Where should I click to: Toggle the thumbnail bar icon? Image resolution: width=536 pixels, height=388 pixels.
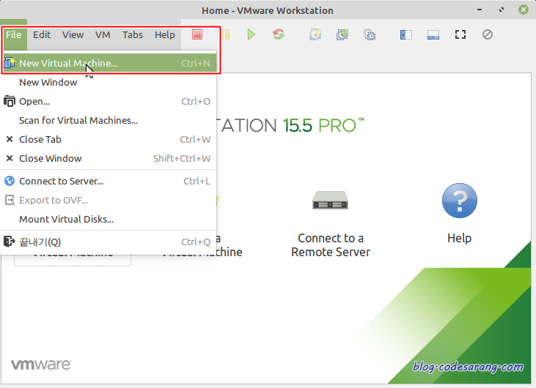[x=433, y=35]
